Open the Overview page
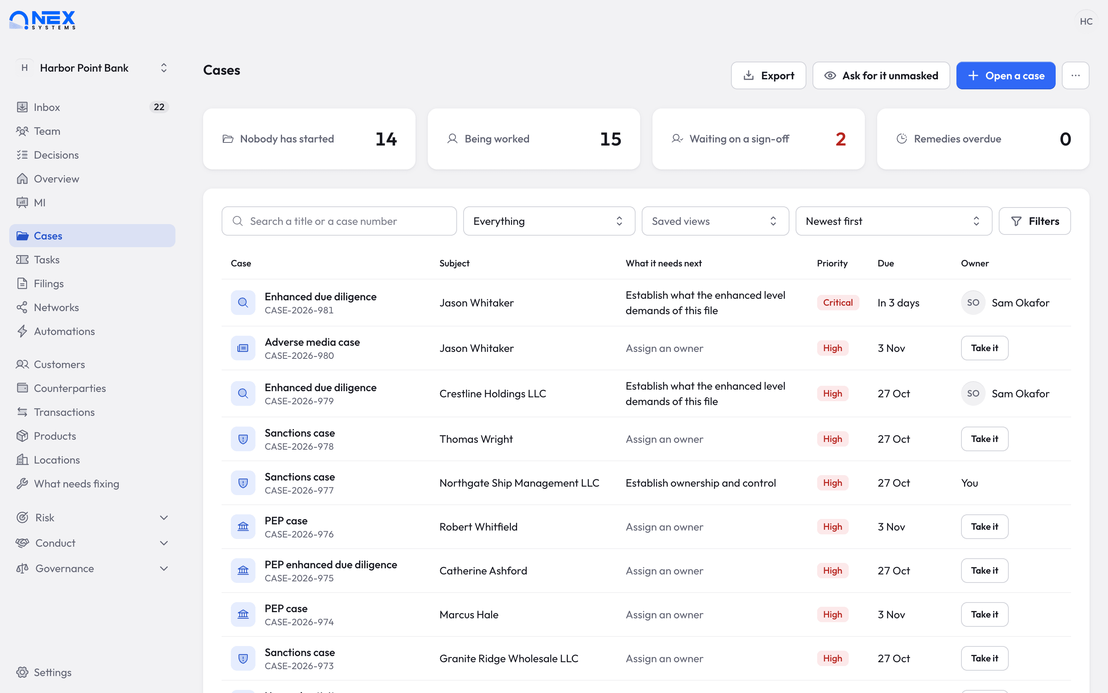 (x=92, y=179)
